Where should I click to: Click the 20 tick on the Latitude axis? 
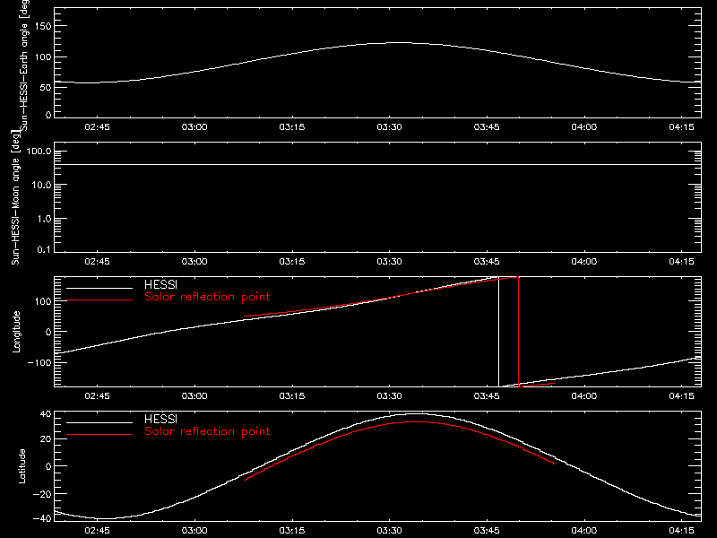pos(46,439)
